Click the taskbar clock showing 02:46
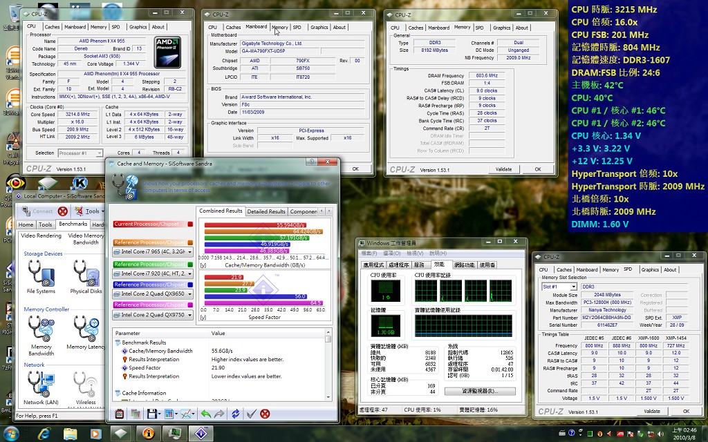 coord(684,434)
